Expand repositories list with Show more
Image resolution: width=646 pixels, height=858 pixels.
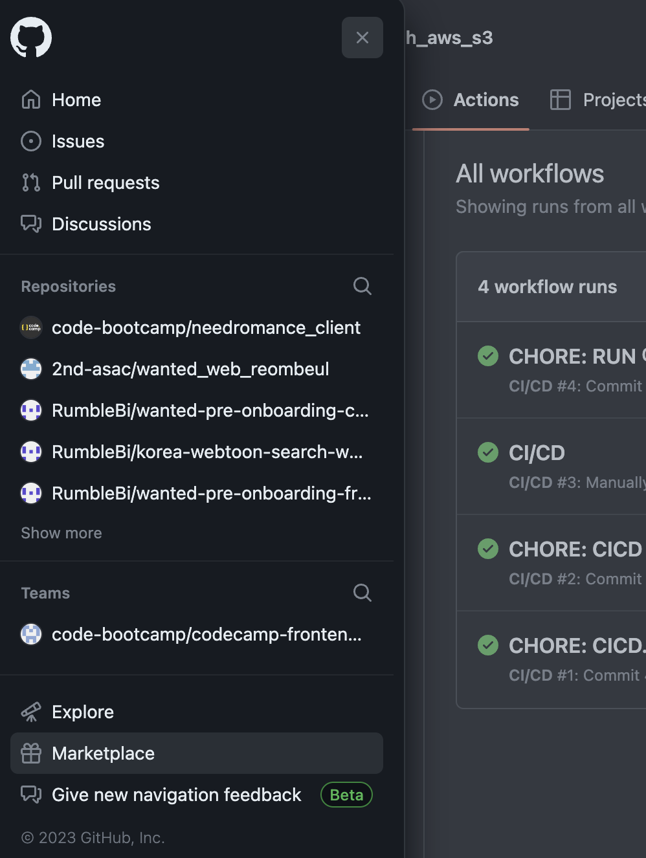point(61,533)
